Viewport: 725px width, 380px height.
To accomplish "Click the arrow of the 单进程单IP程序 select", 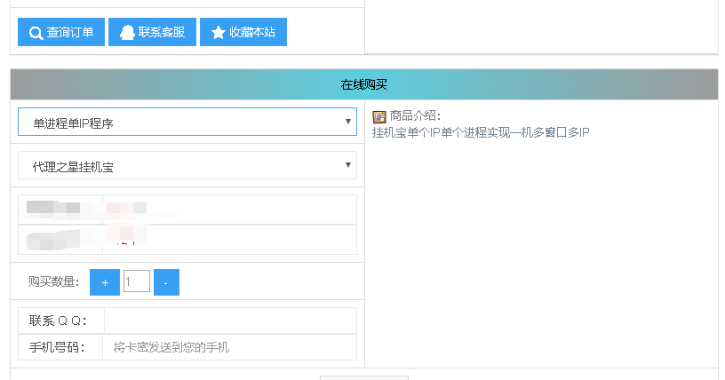I will (348, 123).
